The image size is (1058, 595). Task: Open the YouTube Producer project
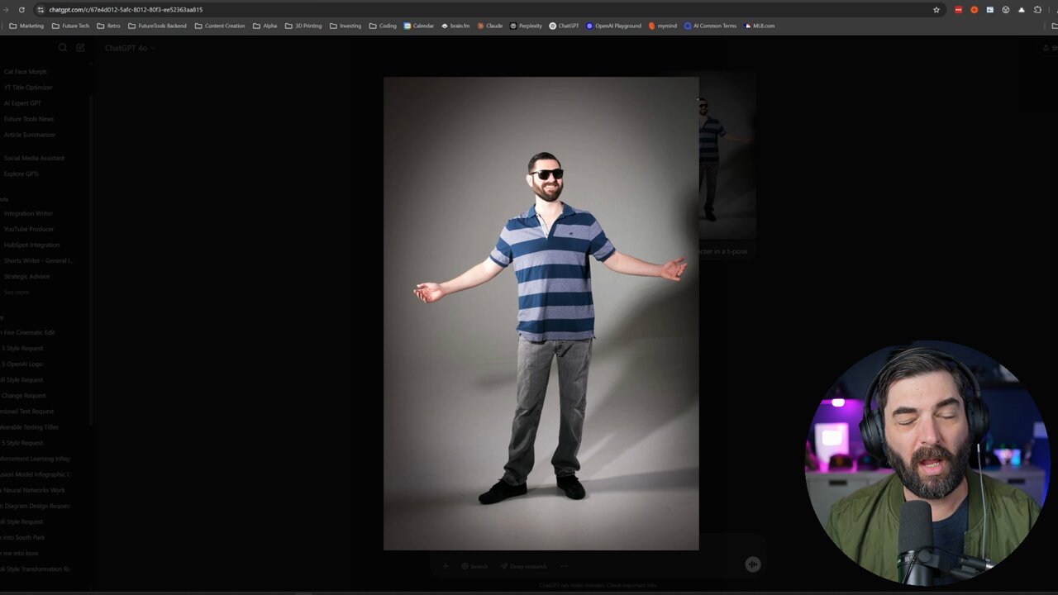[x=28, y=229]
